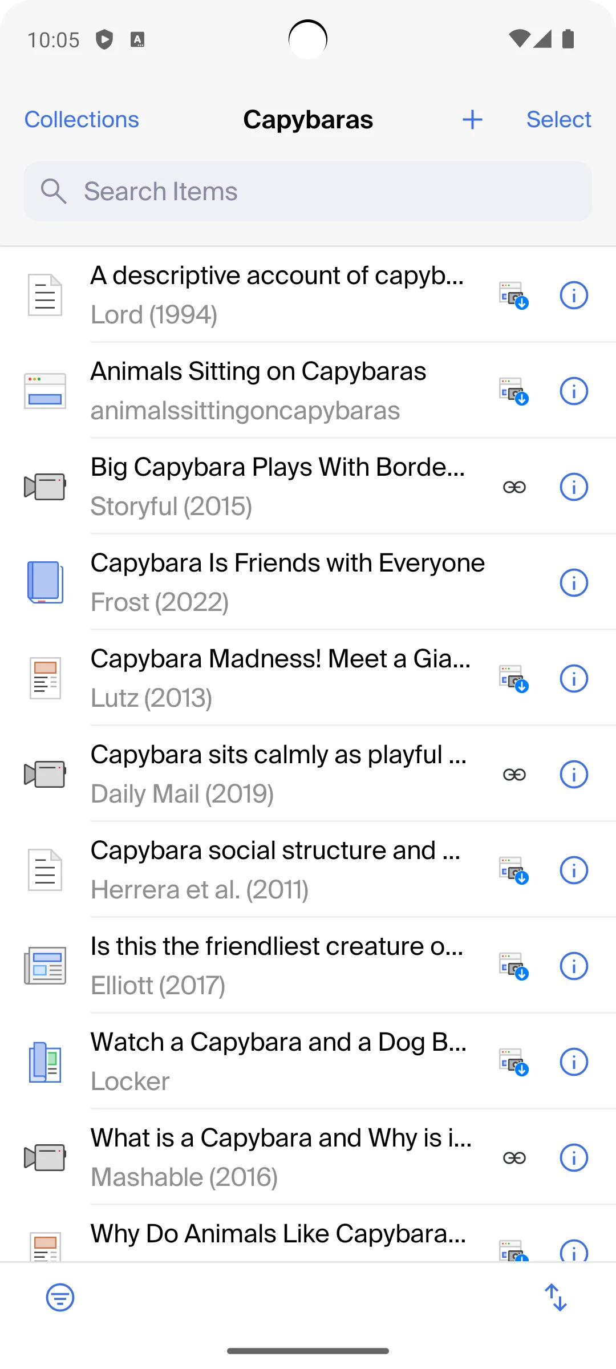Open info for Locker item
This screenshot has width=616, height=1369.
[574, 1062]
